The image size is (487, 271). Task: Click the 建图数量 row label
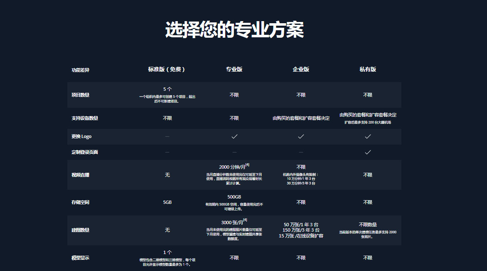click(80, 230)
